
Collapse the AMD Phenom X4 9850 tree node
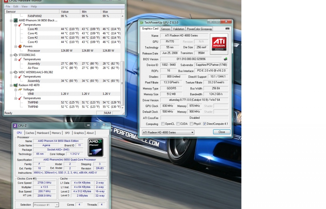click(x=11, y=20)
